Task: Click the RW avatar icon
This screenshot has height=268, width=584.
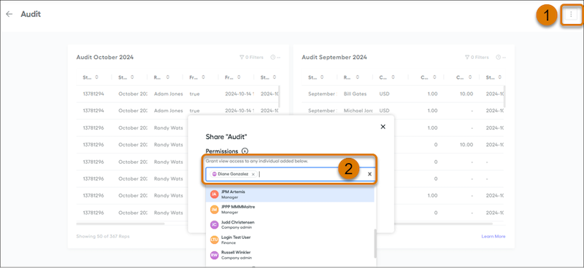Action: [214, 255]
